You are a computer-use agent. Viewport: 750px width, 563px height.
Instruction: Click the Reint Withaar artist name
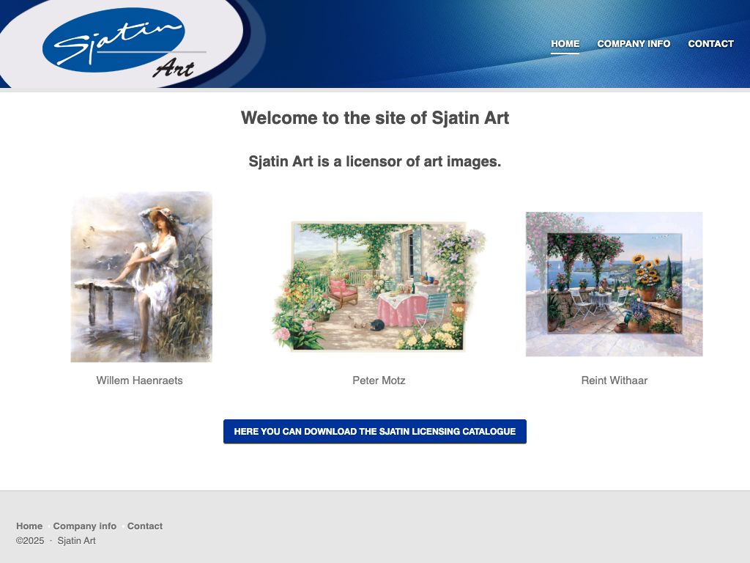click(615, 380)
